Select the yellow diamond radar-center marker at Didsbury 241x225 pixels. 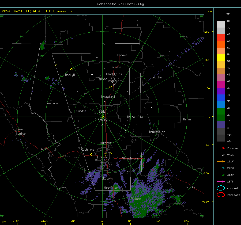click(102, 117)
